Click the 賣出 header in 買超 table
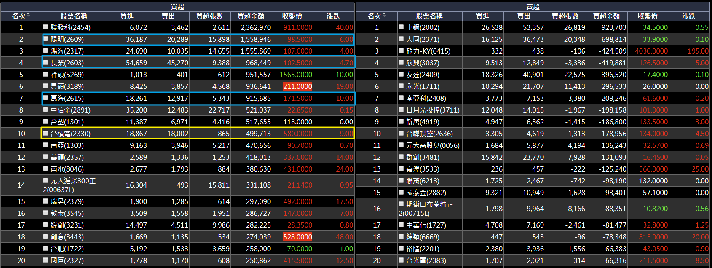 [x=168, y=16]
